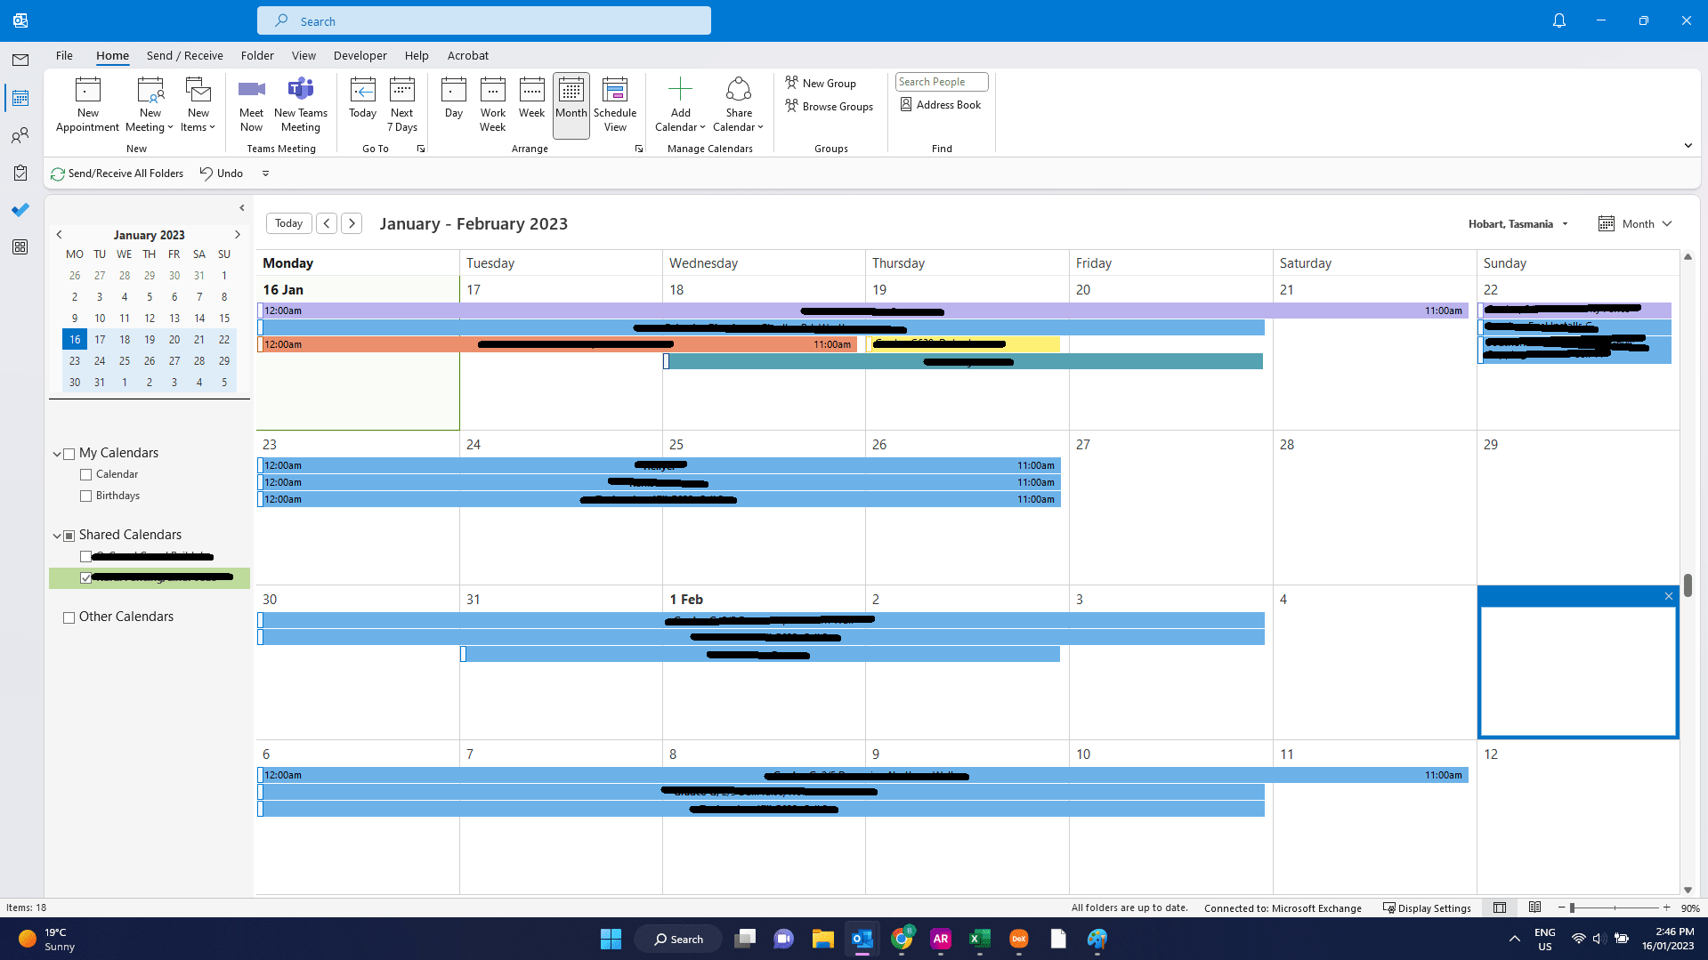Start a Meet Now session
1708x960 pixels.
(x=252, y=105)
